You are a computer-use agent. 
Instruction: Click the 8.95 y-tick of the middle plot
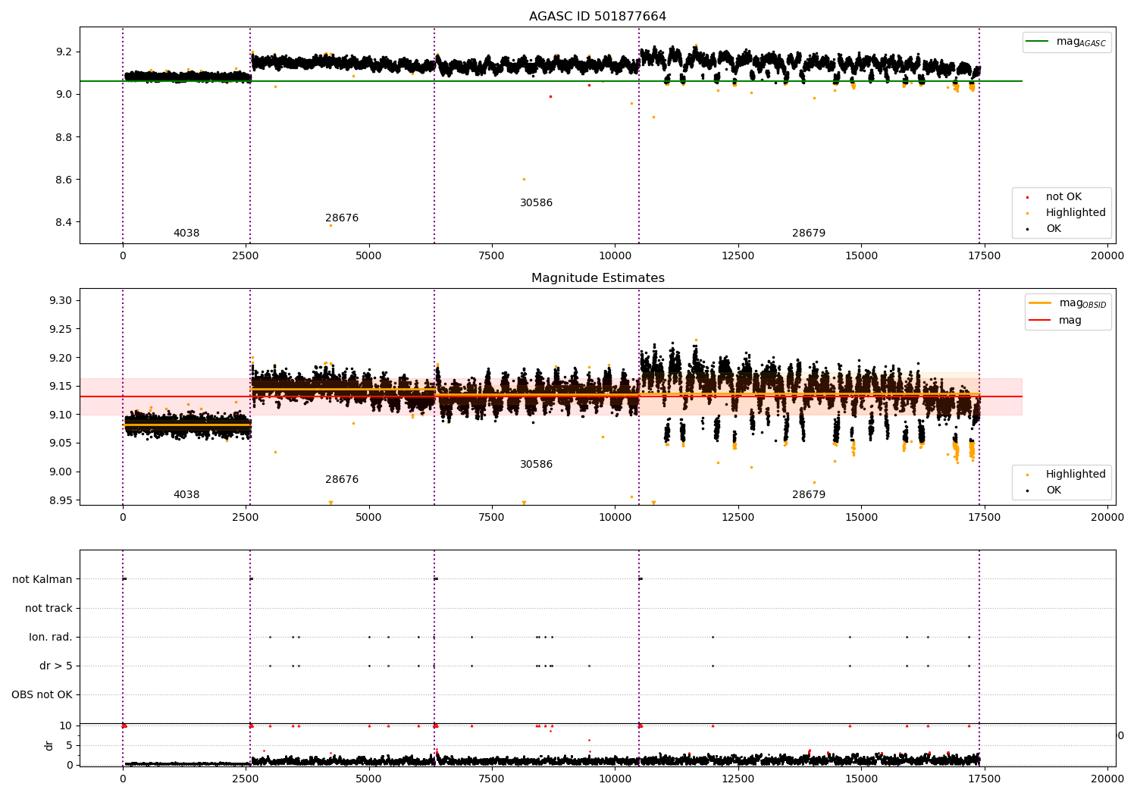(x=61, y=500)
